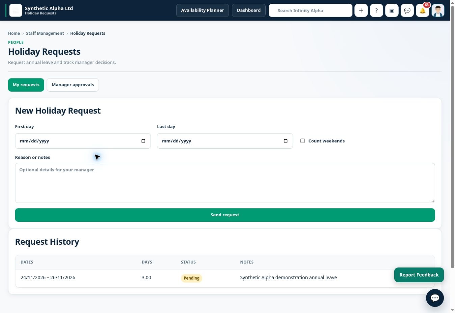This screenshot has width=455, height=313.
Task: Click the Synthetic Alpha demonstration annual leave note
Action: point(288,278)
